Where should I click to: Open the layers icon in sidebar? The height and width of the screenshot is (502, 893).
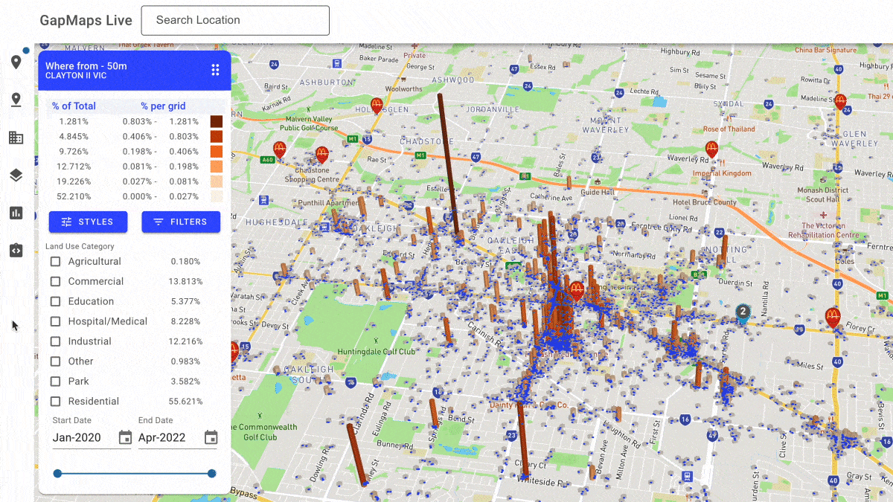(16, 176)
